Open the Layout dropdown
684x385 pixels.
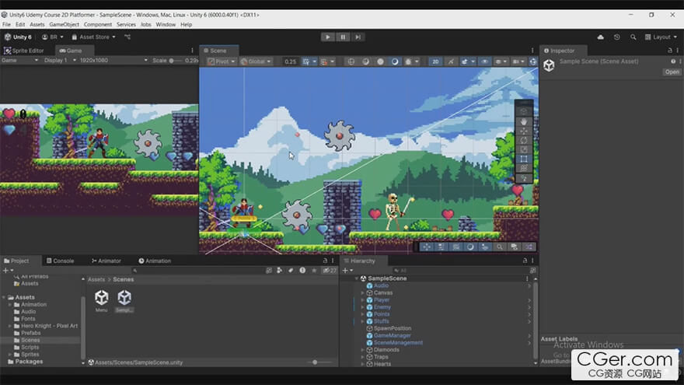point(661,37)
